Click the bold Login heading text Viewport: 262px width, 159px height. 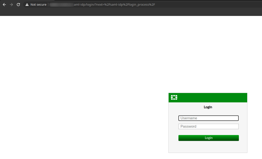pyautogui.click(x=208, y=107)
